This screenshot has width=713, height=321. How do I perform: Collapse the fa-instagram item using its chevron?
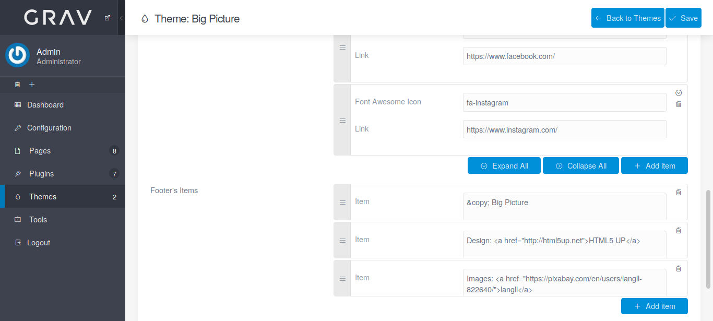pos(679,93)
